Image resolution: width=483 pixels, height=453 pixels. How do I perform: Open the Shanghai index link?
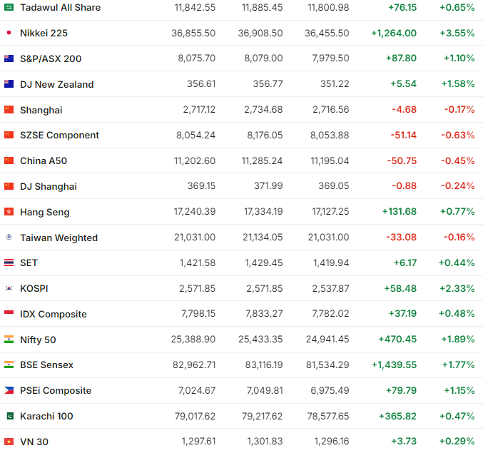(x=41, y=110)
